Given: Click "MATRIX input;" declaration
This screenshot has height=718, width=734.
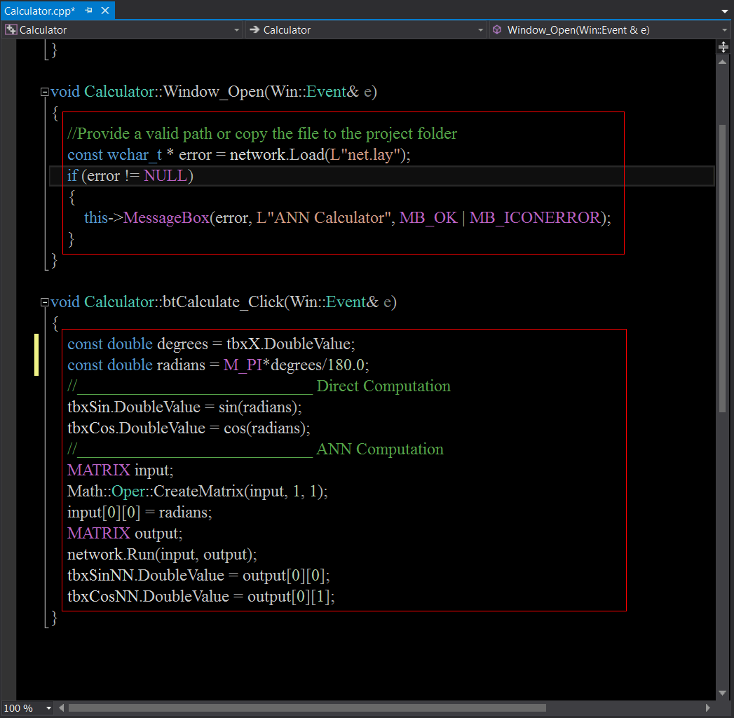Looking at the screenshot, I should pyautogui.click(x=121, y=470).
